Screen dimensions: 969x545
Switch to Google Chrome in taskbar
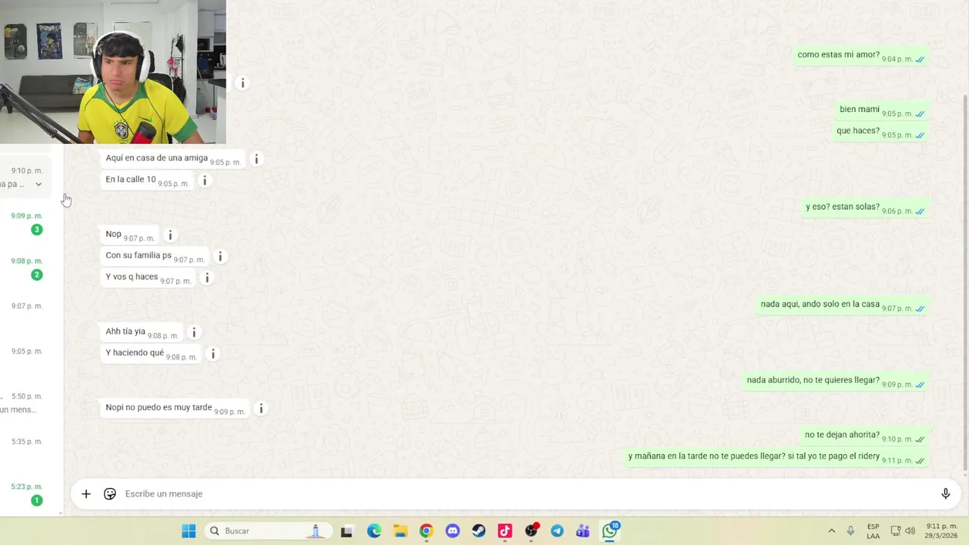click(x=426, y=531)
